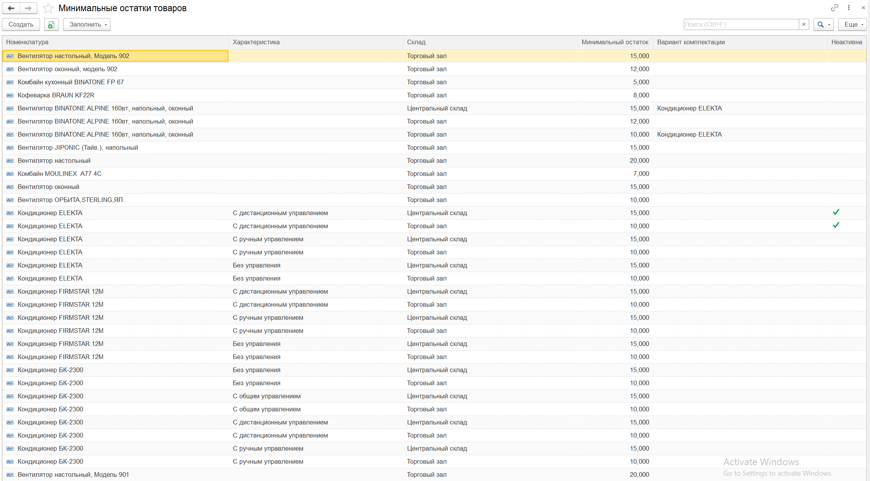Sort by the Номенклатура column header

pyautogui.click(x=115, y=42)
